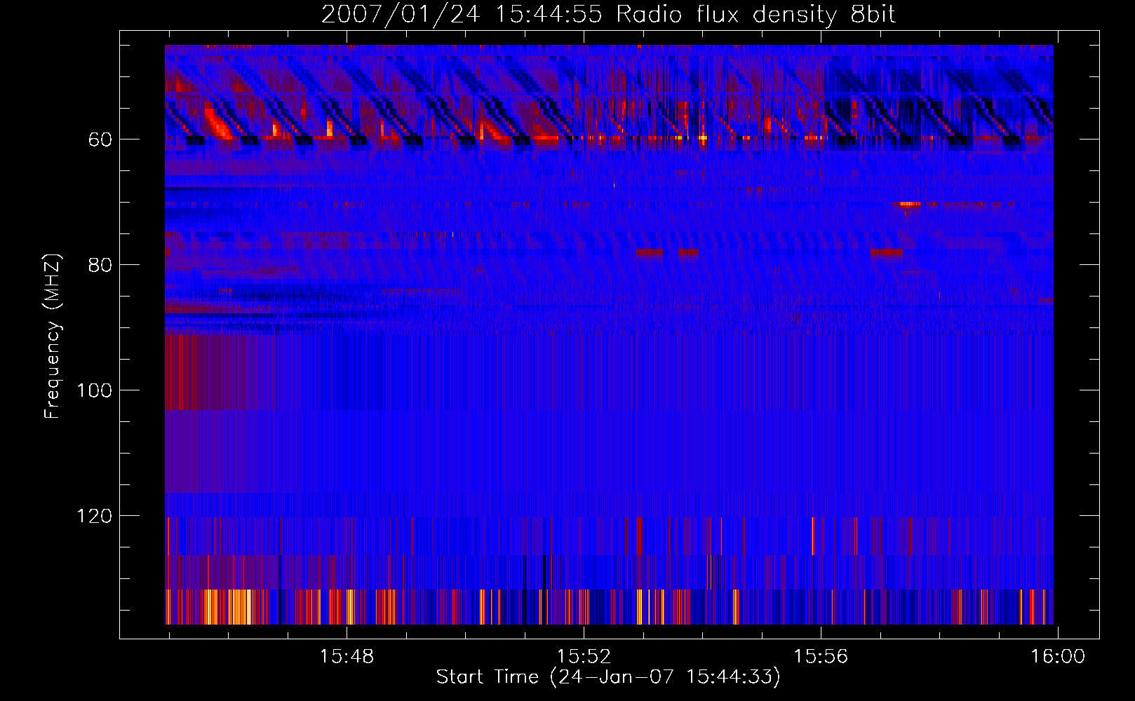This screenshot has height=701, width=1135.
Task: Click the 100 frequency tick label
Action: [x=95, y=390]
